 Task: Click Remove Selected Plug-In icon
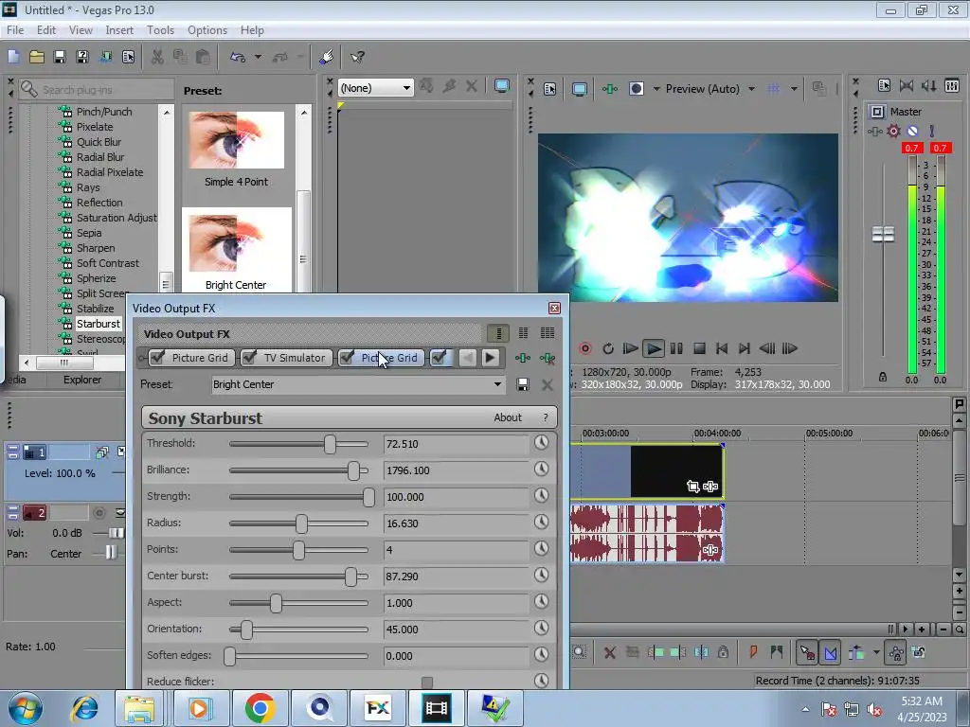click(547, 358)
